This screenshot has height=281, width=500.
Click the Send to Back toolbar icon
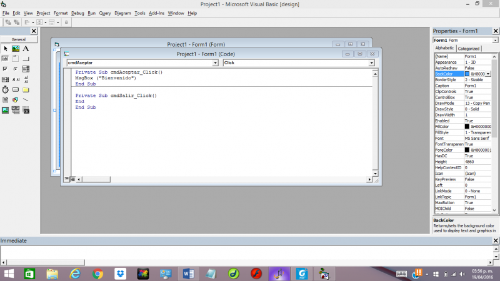click(17, 22)
